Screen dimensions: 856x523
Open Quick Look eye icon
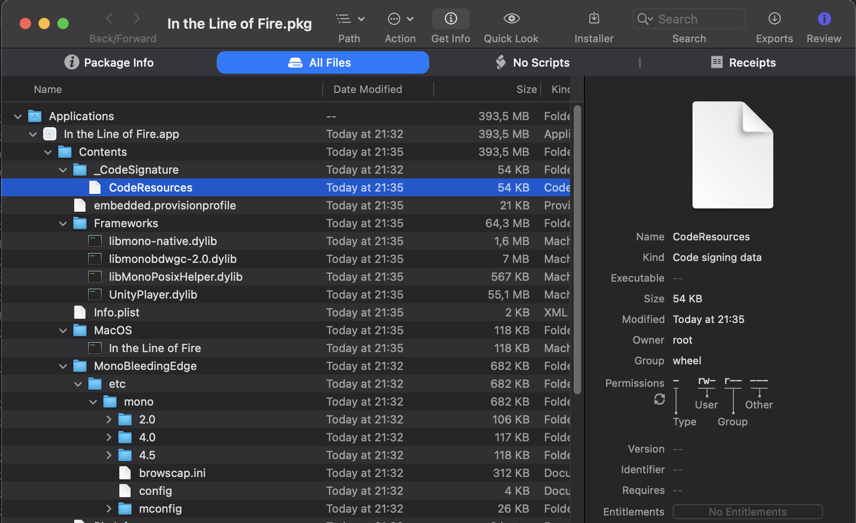511,19
